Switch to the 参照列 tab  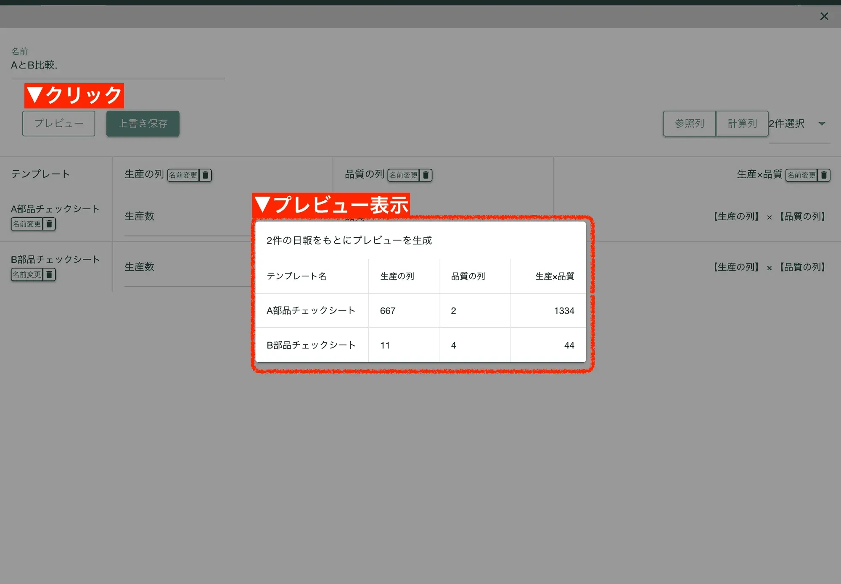[689, 123]
